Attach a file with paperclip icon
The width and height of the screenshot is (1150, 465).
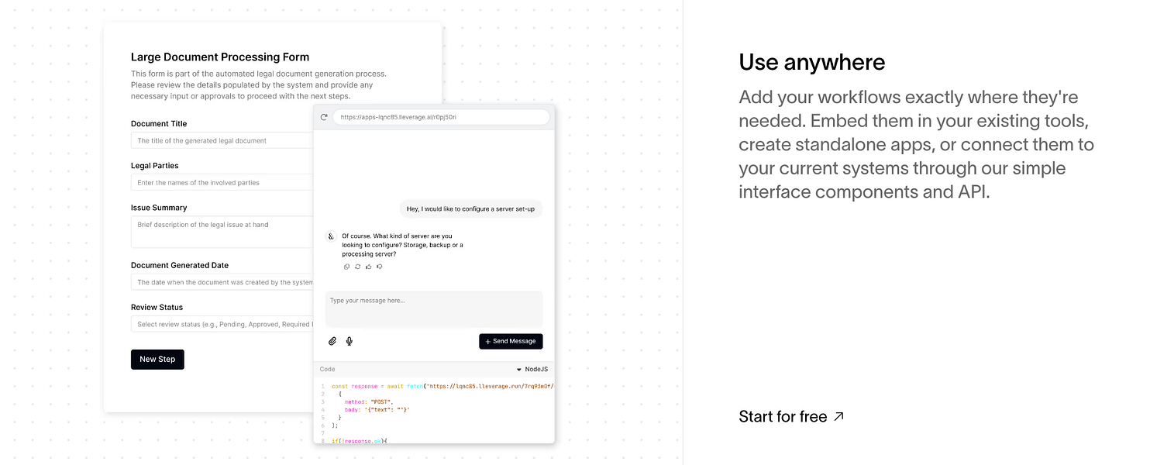pos(332,341)
